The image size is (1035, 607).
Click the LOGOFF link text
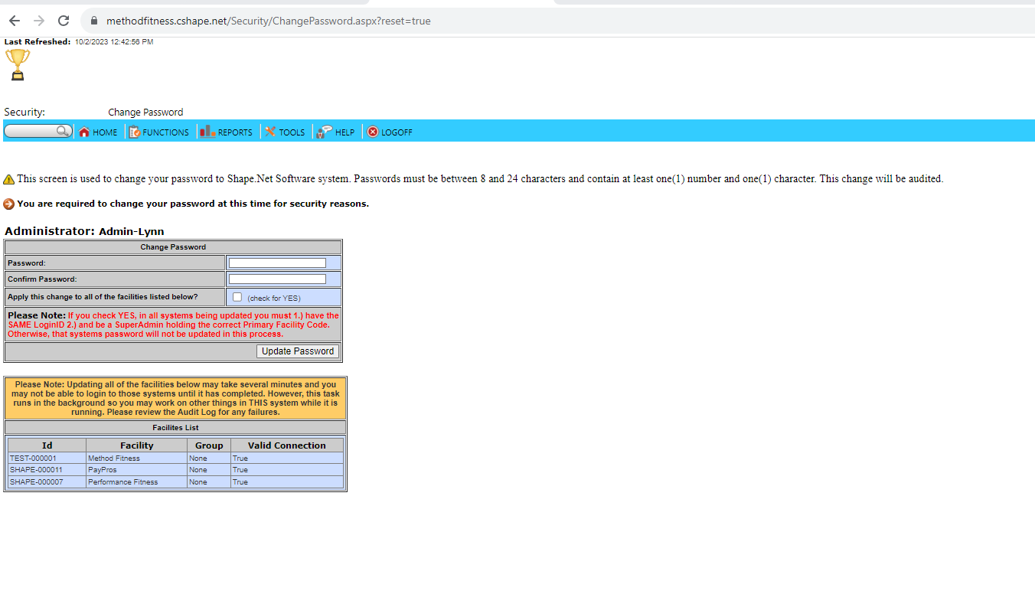397,132
